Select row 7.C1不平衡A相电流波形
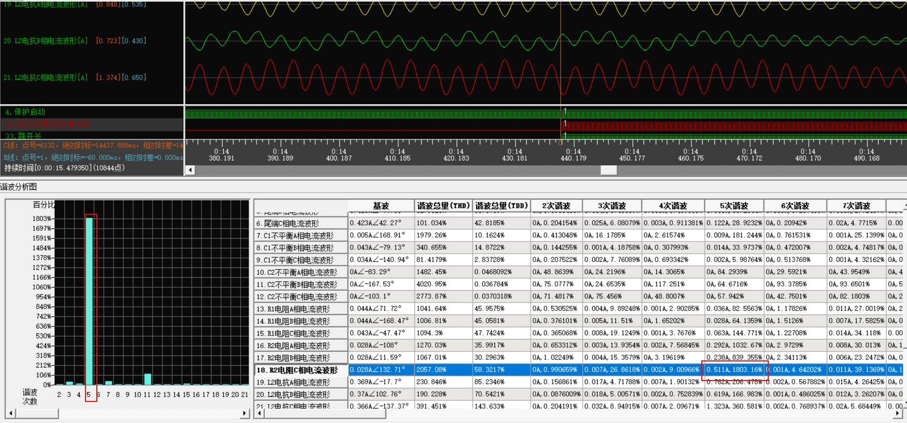The width and height of the screenshot is (907, 423). [x=301, y=236]
